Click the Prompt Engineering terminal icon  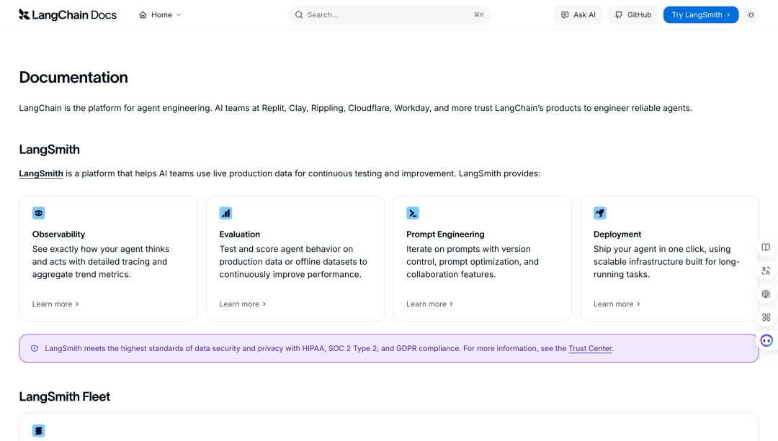[x=413, y=213]
